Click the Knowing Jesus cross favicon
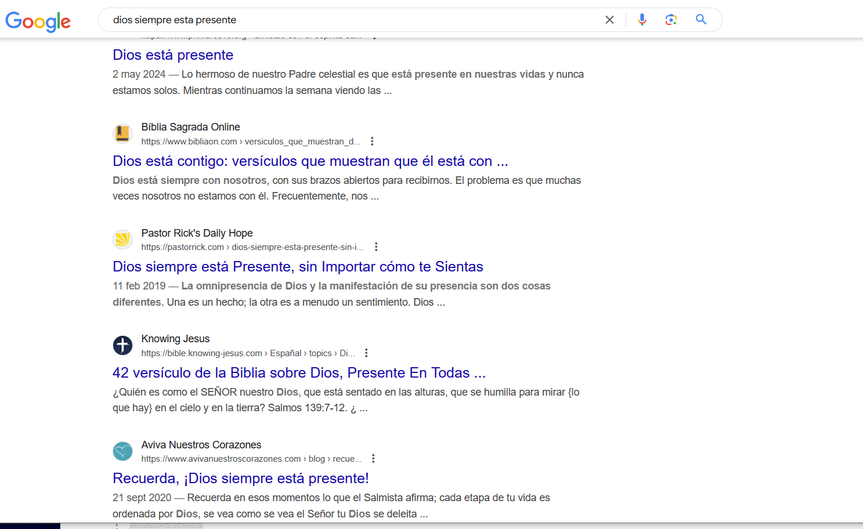863x529 pixels. pos(122,346)
